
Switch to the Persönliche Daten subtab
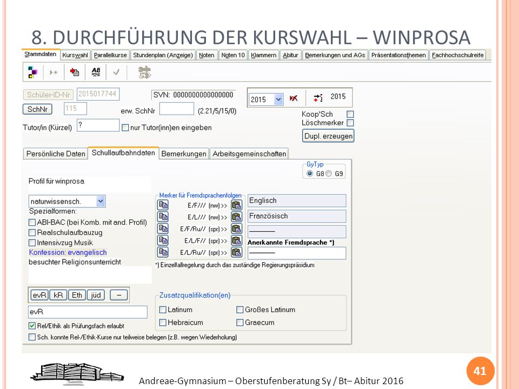click(56, 154)
